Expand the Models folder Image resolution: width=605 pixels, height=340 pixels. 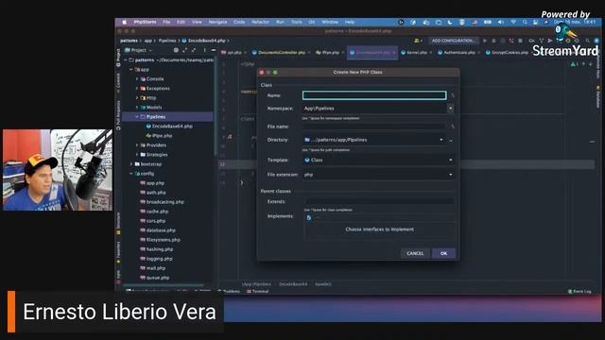pyautogui.click(x=137, y=107)
